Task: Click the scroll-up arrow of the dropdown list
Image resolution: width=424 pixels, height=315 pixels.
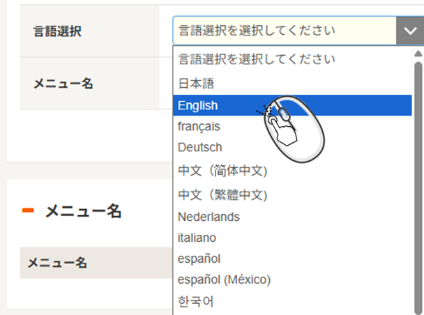Action: [418, 53]
